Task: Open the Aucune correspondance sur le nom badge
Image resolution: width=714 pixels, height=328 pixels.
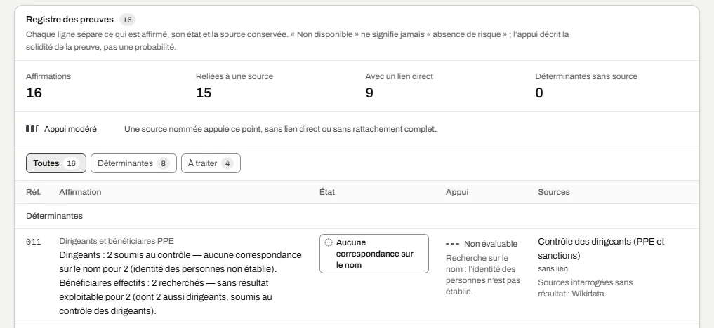Action: (373, 254)
